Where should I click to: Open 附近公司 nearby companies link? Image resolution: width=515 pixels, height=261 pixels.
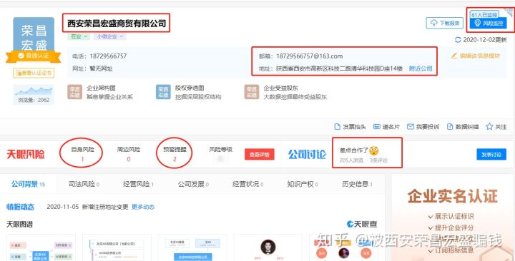click(421, 68)
